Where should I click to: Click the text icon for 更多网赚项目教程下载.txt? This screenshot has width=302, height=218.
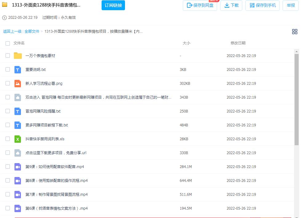[18, 125]
